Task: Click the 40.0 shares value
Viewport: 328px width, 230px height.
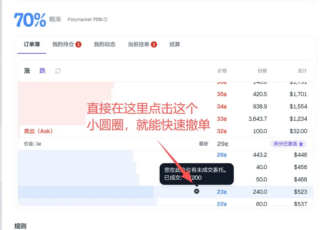Action: click(262, 167)
